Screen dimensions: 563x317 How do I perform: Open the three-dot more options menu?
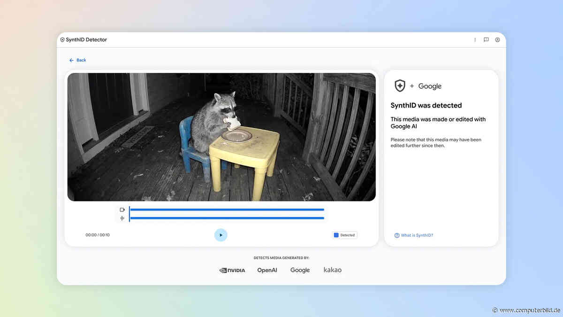pyautogui.click(x=475, y=40)
